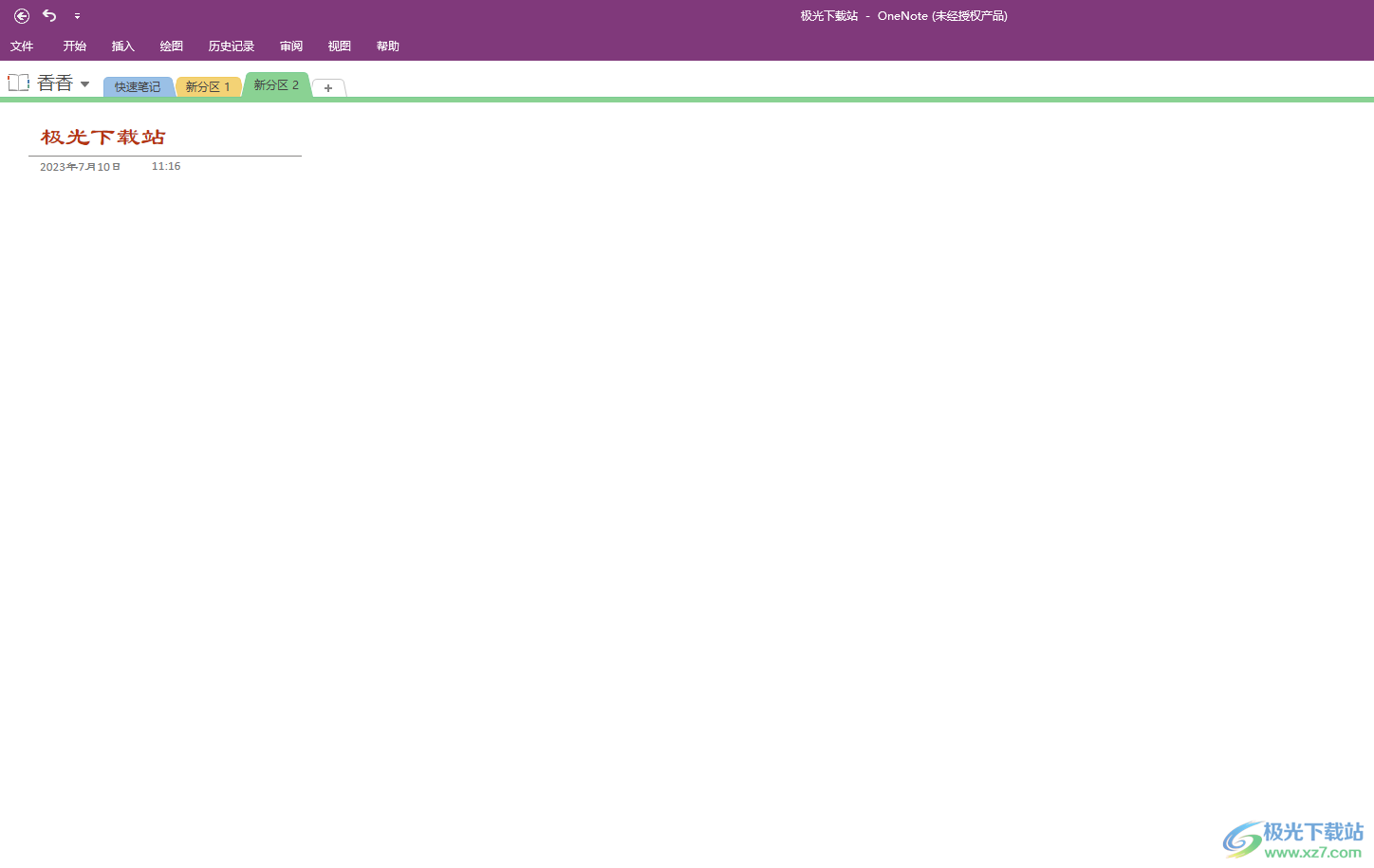Screen dimensions: 1374x868
Task: Click the page date 2023年7月10日
Action: pyautogui.click(x=81, y=167)
